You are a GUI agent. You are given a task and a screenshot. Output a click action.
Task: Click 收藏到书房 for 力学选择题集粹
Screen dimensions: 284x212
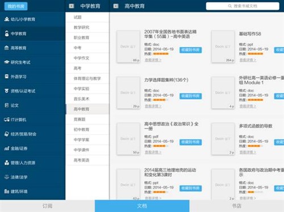[x=190, y=96]
